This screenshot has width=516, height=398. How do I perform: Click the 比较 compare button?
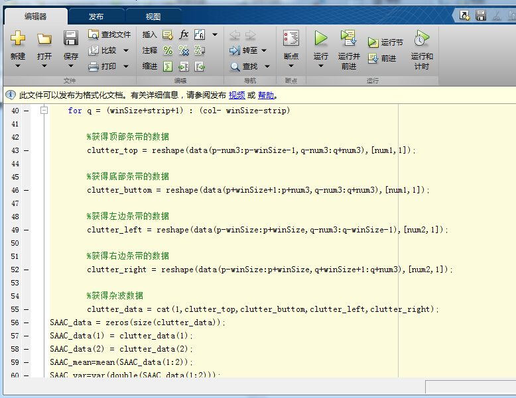(x=103, y=50)
